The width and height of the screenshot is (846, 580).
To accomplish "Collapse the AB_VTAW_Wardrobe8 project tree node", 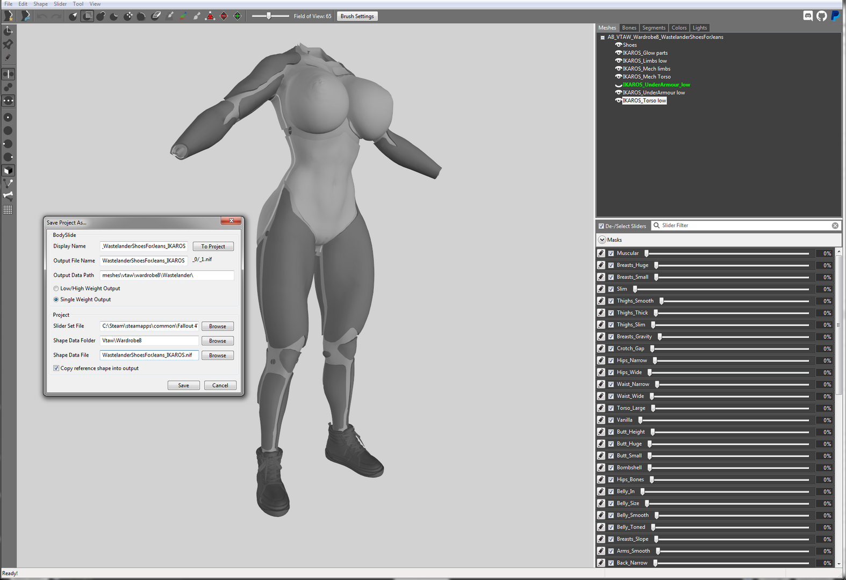I will [x=603, y=38].
